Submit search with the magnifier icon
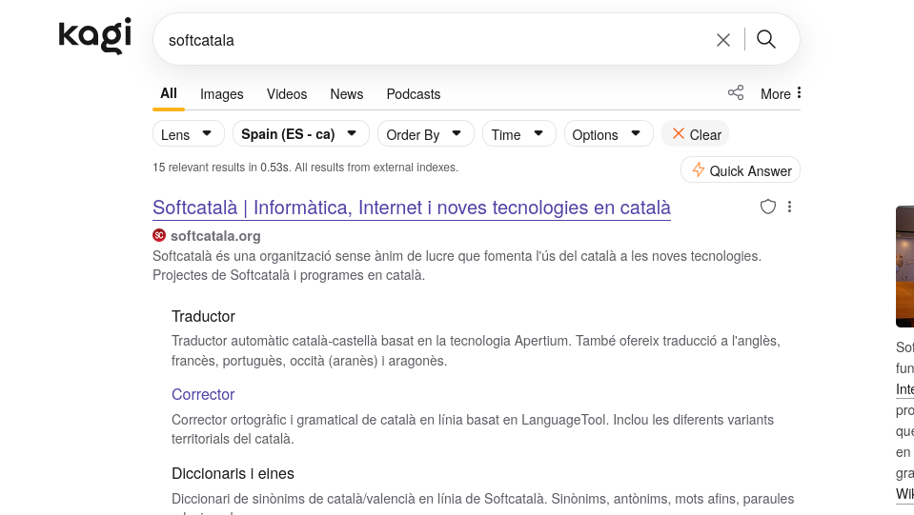The image size is (914, 515). pos(766,40)
